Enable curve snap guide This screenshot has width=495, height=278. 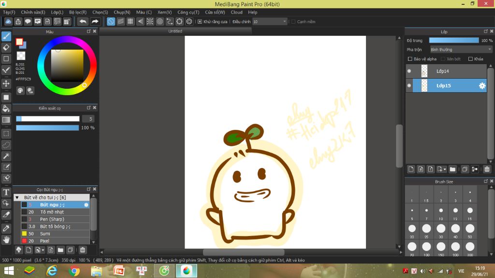(170, 21)
